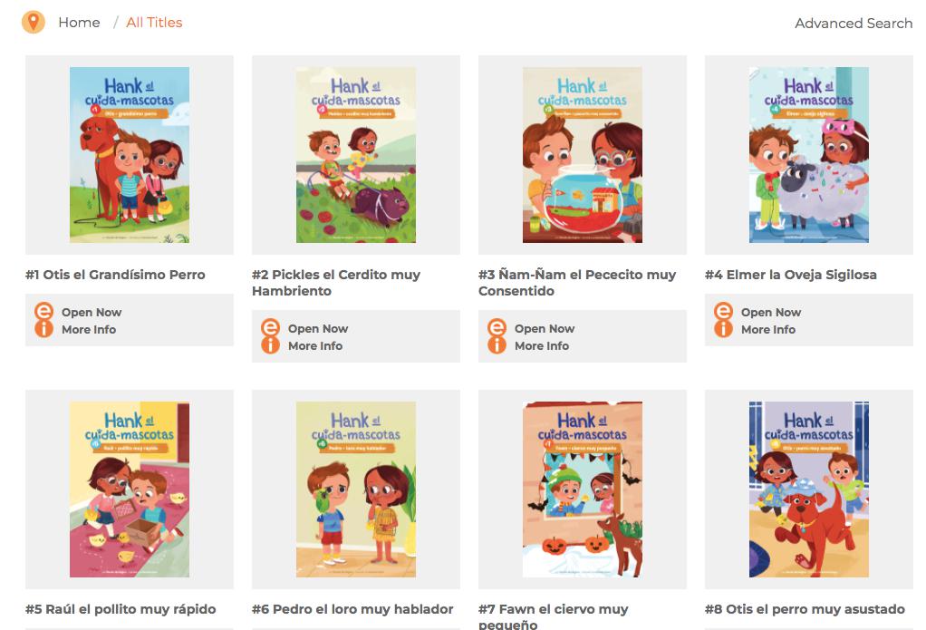This screenshot has height=630, width=926.
Task: Click the Pedro el loro book cover
Action: pos(356,489)
